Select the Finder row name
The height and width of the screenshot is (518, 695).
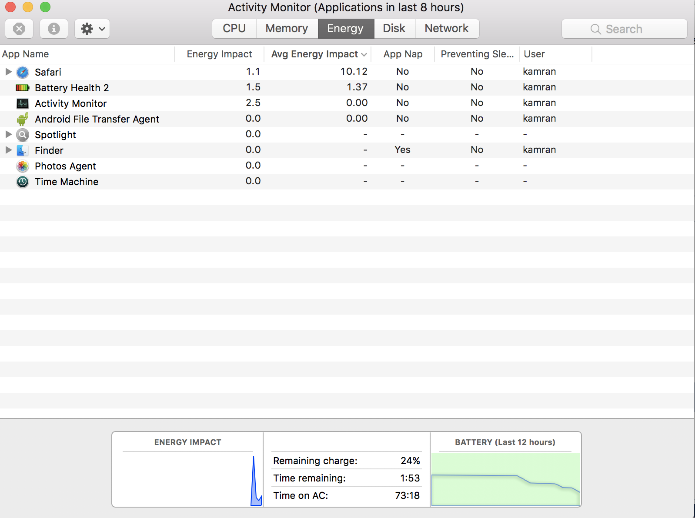click(49, 150)
